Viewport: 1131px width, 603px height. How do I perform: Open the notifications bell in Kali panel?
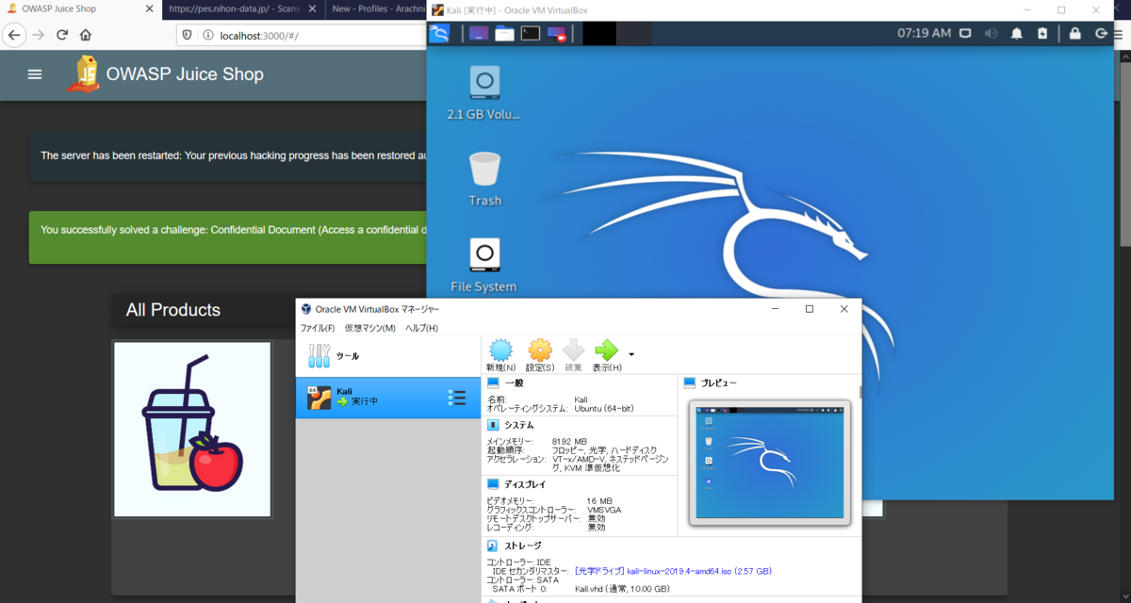point(1017,33)
